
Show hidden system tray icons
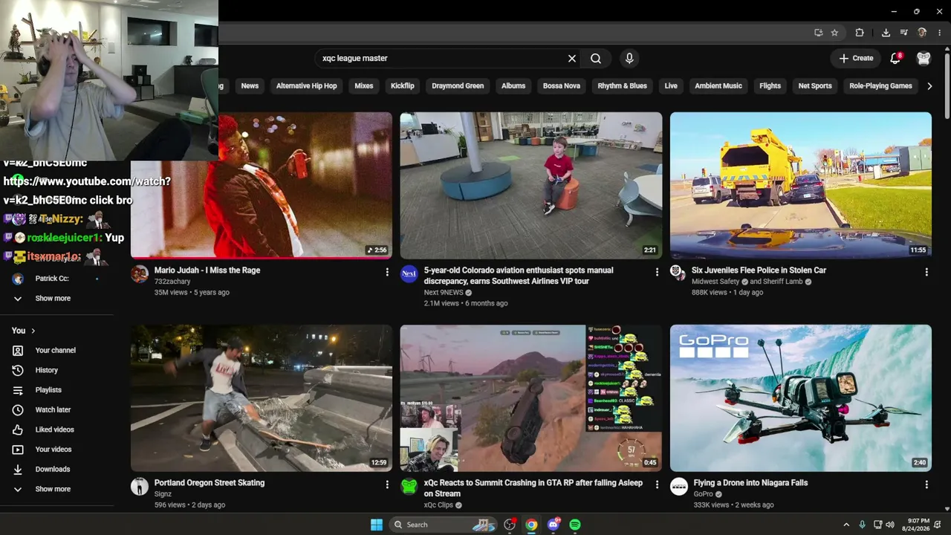pyautogui.click(x=845, y=525)
